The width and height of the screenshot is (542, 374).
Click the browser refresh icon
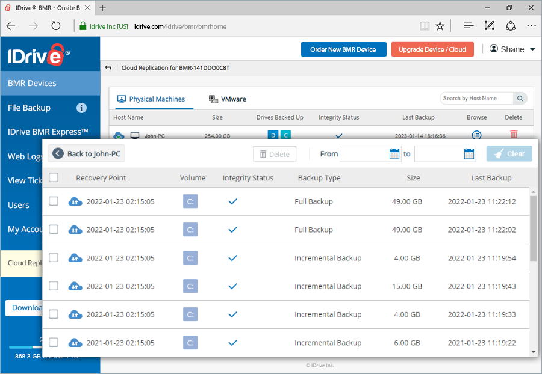(x=56, y=25)
